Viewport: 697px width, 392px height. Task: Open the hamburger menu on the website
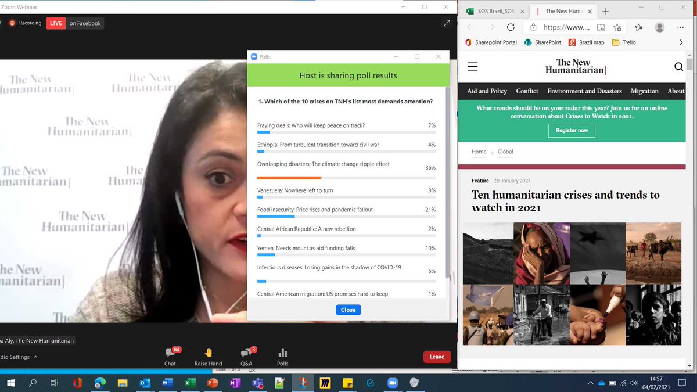tap(472, 67)
